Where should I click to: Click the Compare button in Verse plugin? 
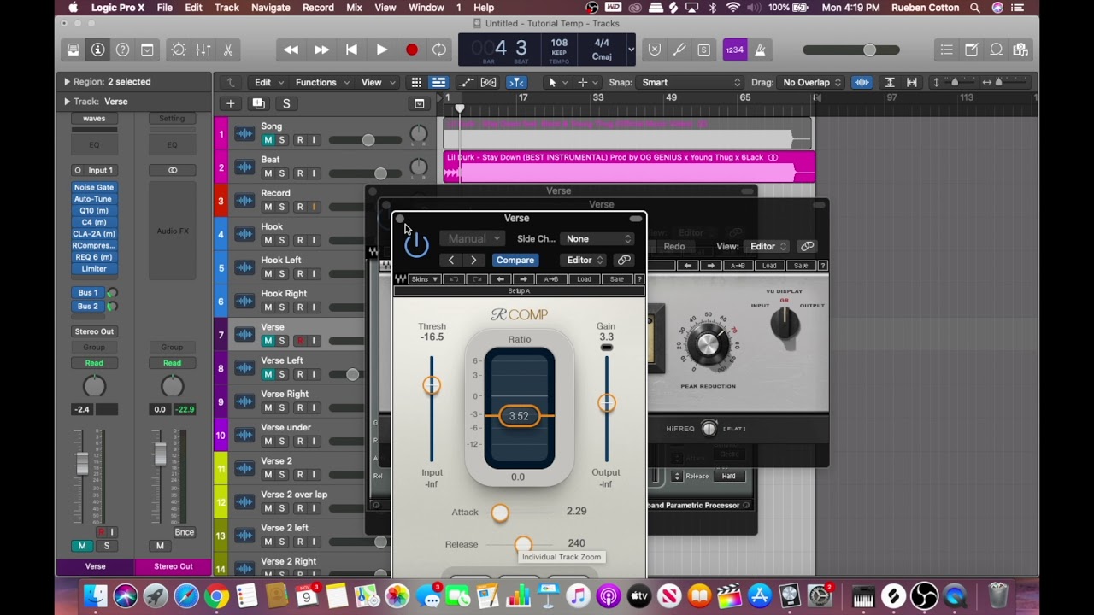[515, 260]
